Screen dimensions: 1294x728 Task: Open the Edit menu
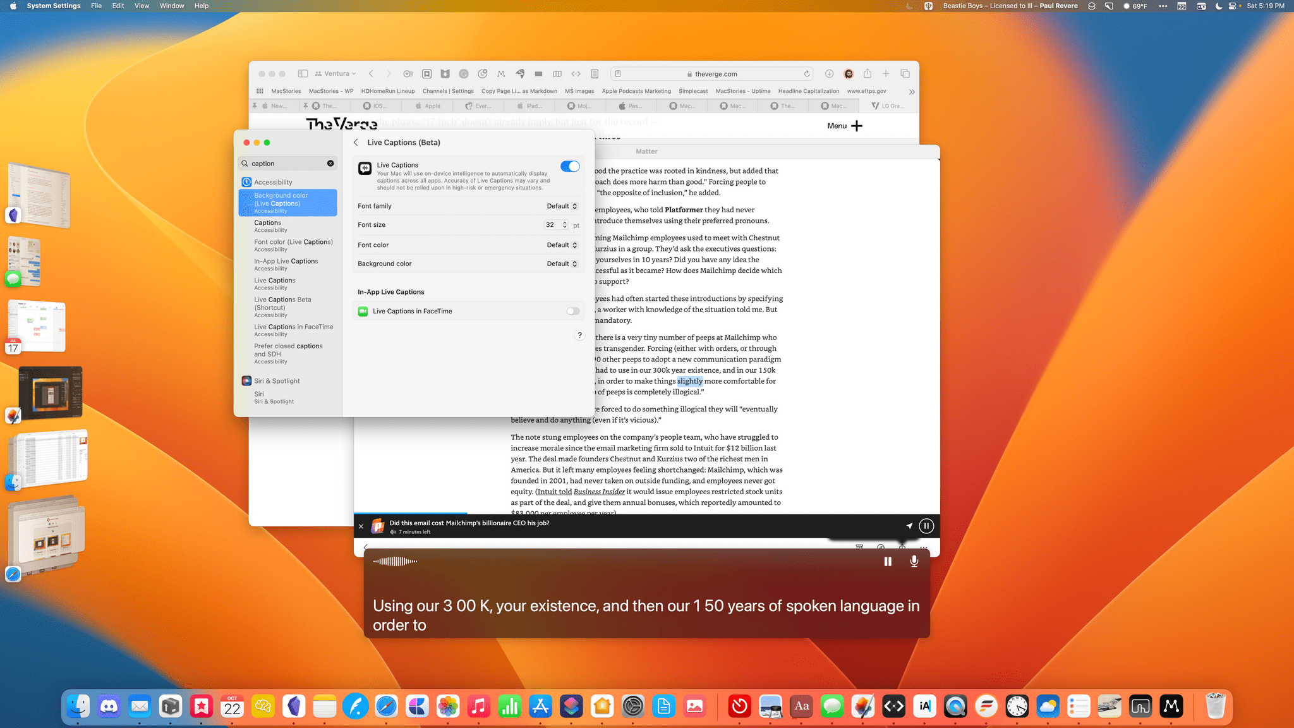[118, 6]
